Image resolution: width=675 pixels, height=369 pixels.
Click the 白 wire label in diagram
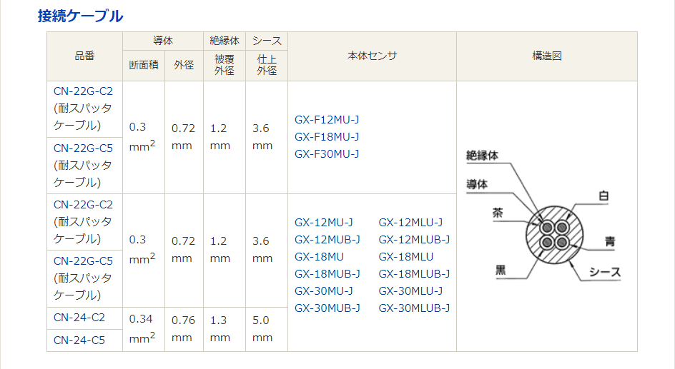(x=604, y=196)
